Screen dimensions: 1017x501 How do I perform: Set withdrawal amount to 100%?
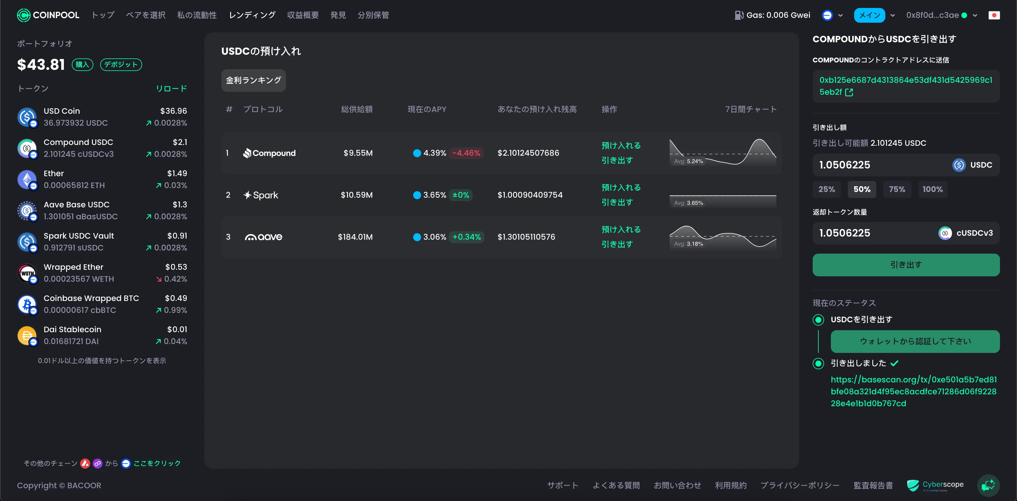[x=932, y=190]
